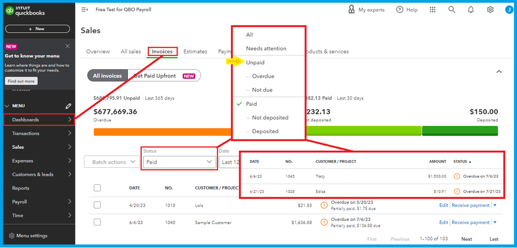Select the Invoices tab

click(x=162, y=52)
